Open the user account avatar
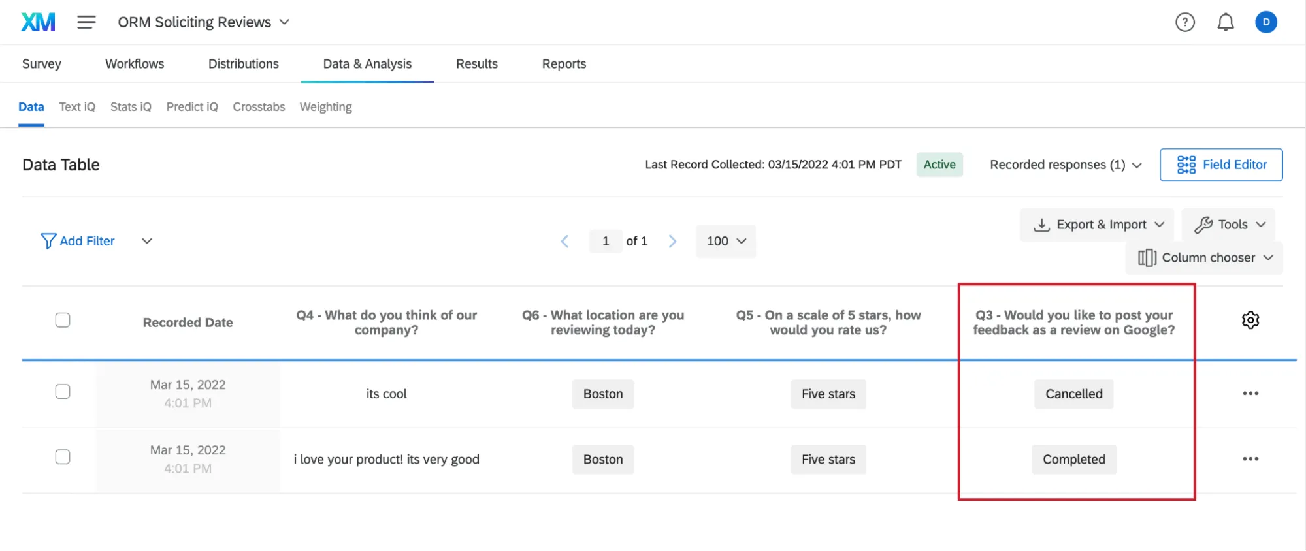This screenshot has height=551, width=1306. 1265,22
